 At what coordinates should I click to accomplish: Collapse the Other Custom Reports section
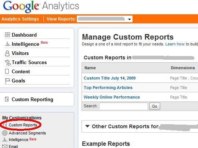tap(87, 126)
